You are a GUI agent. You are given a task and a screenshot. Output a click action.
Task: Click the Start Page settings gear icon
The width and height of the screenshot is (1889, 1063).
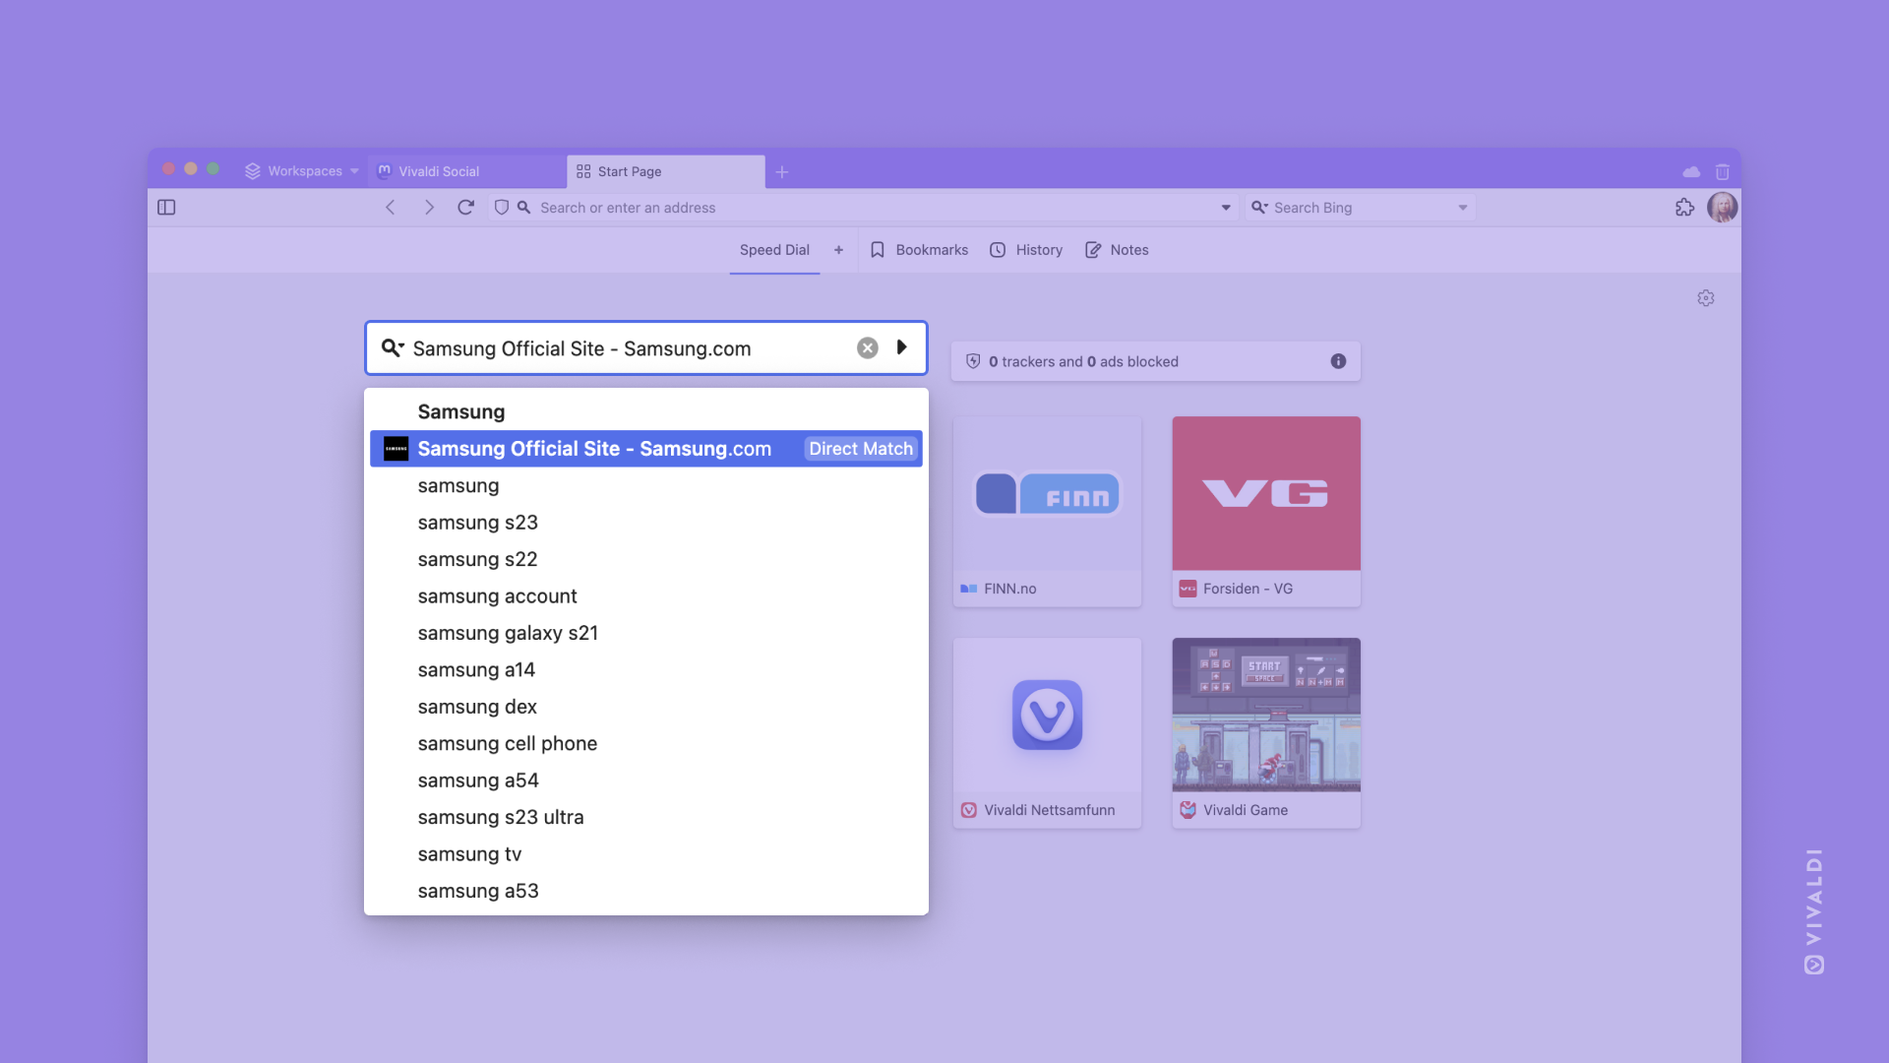(x=1705, y=298)
